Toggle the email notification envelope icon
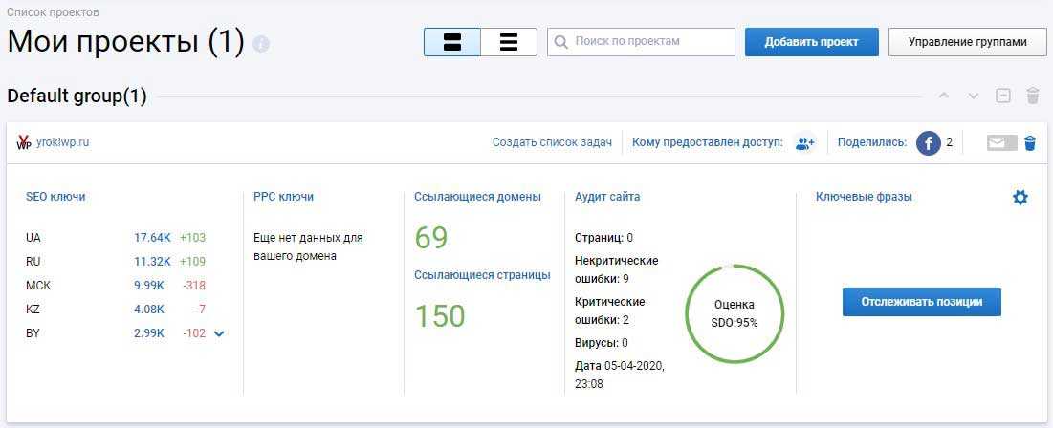1053x428 pixels. (x=1001, y=142)
